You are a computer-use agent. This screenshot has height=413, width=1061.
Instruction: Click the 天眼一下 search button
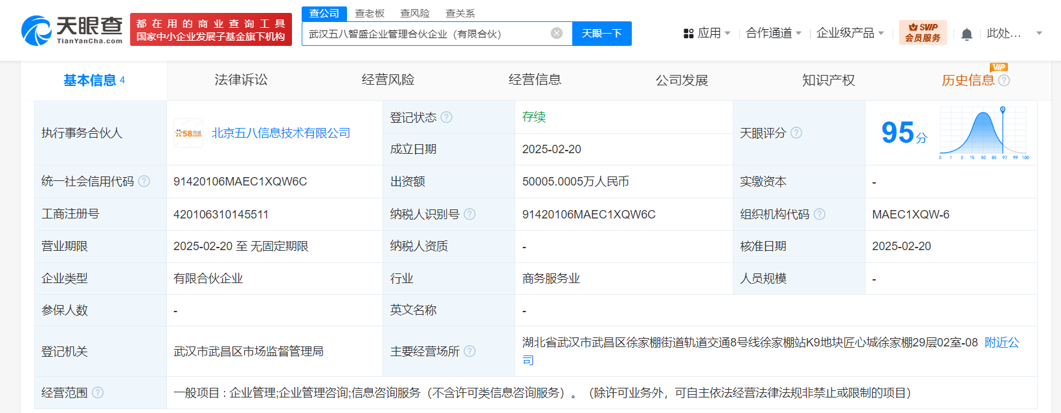602,34
